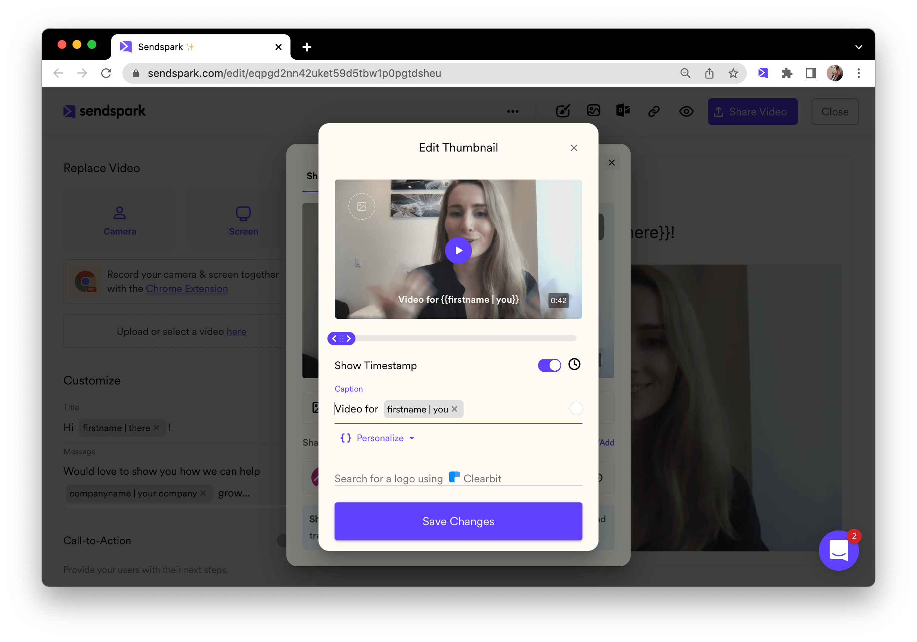917x642 pixels.
Task: Select the Sendspark browser tab
Action: (x=201, y=47)
